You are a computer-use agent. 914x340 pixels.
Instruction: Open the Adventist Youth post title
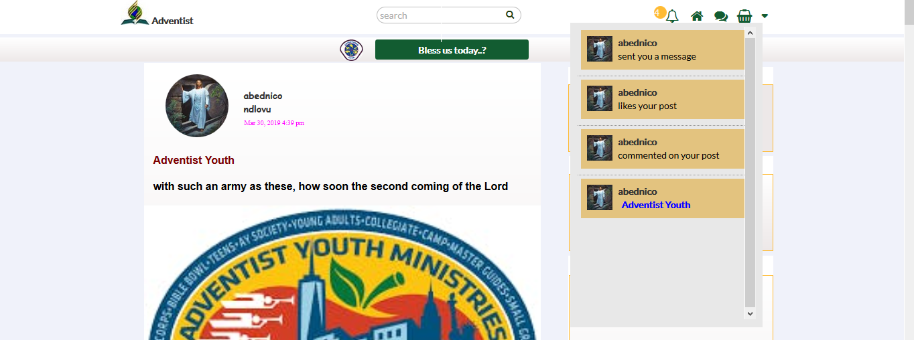click(194, 160)
